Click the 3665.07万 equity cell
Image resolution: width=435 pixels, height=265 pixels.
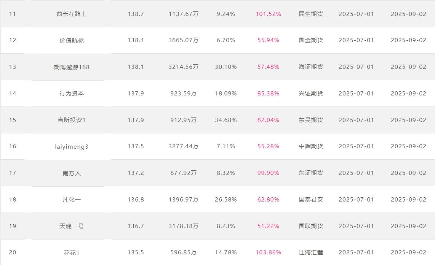[x=183, y=40]
